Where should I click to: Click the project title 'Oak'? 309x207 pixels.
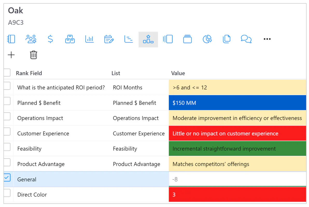[x=16, y=10]
